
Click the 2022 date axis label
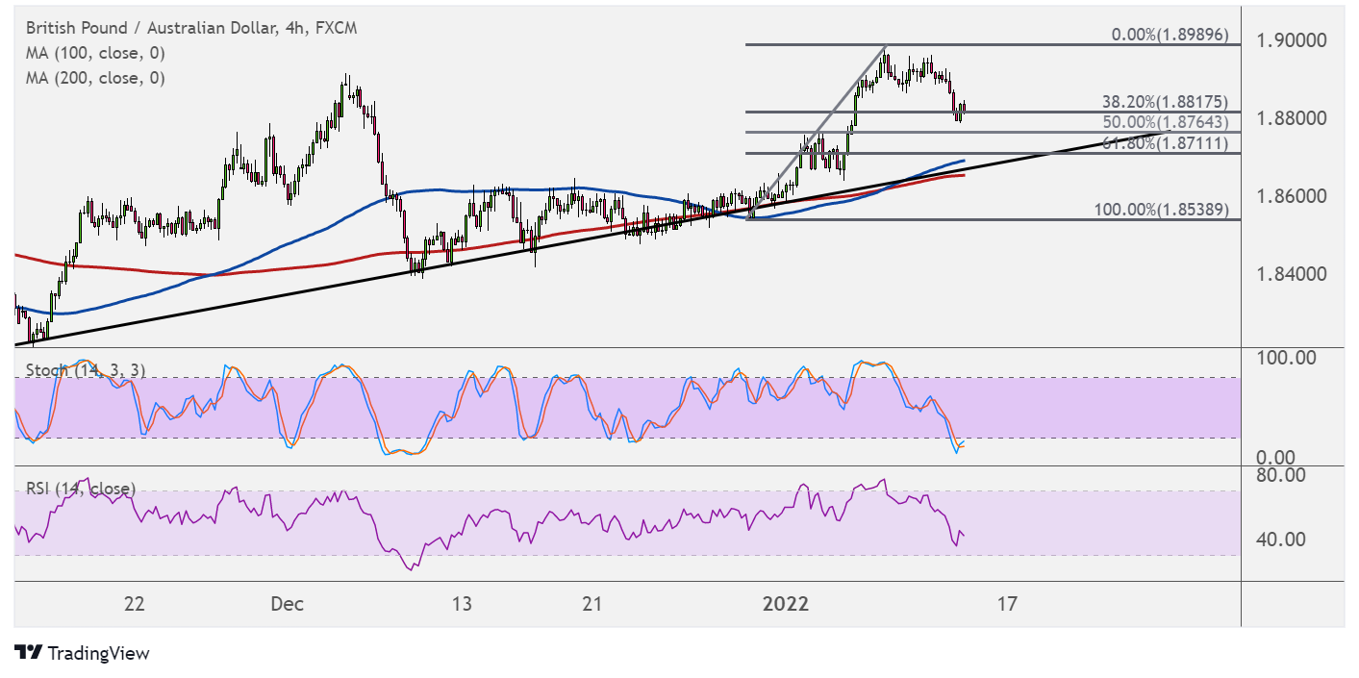pos(786,604)
